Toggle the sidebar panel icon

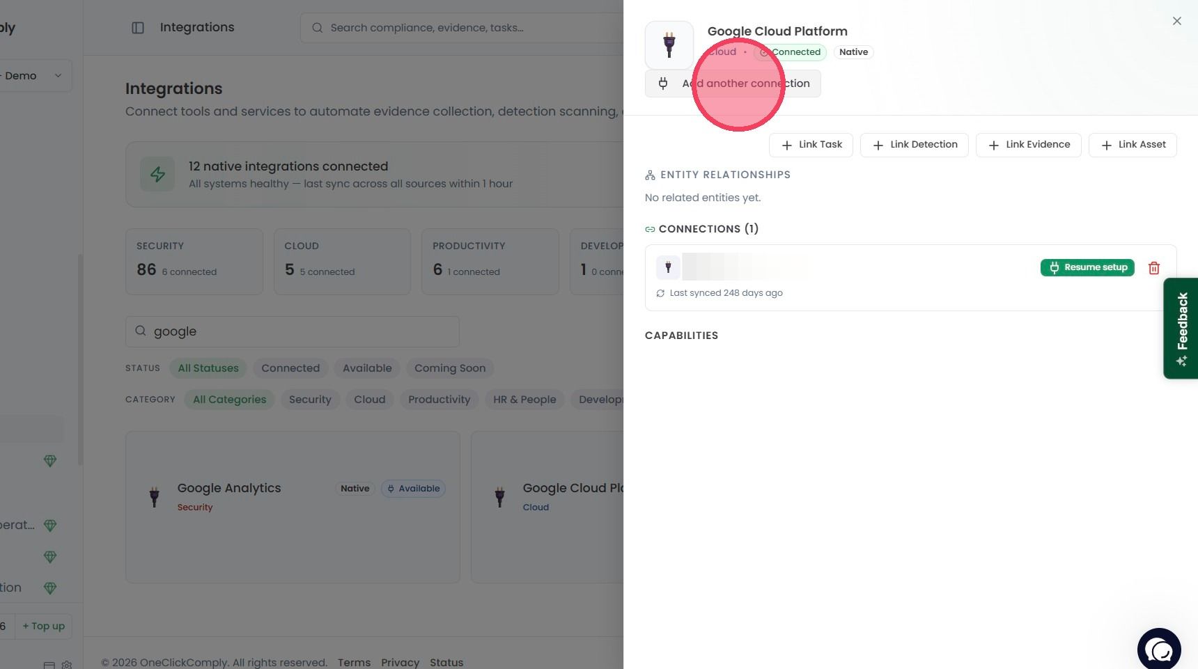(x=138, y=28)
